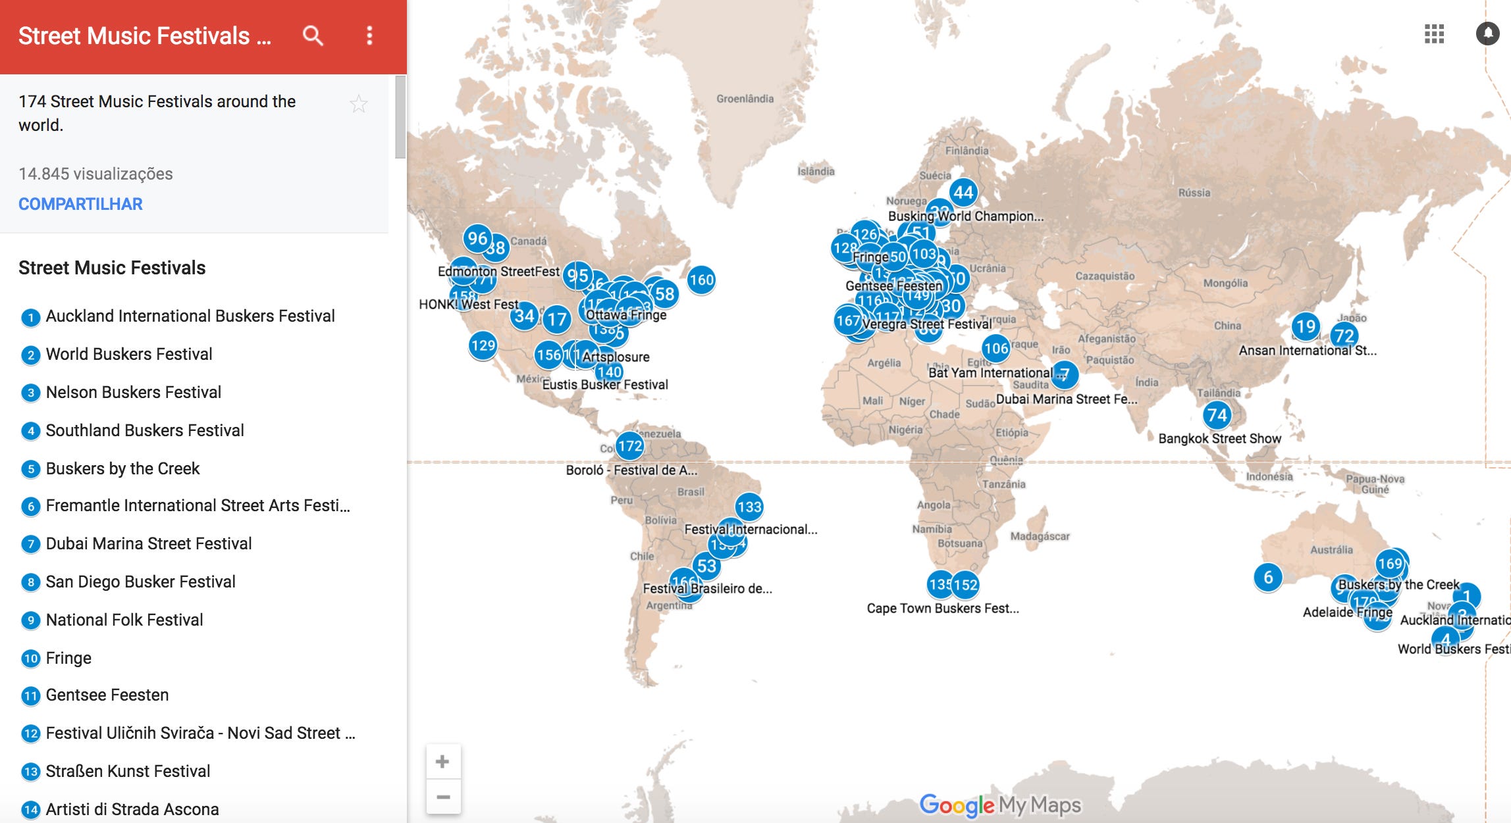Select Artisti di Strada Ascona item
The image size is (1511, 823).
(120, 810)
